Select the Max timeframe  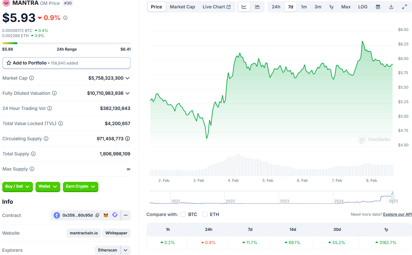[346, 7]
